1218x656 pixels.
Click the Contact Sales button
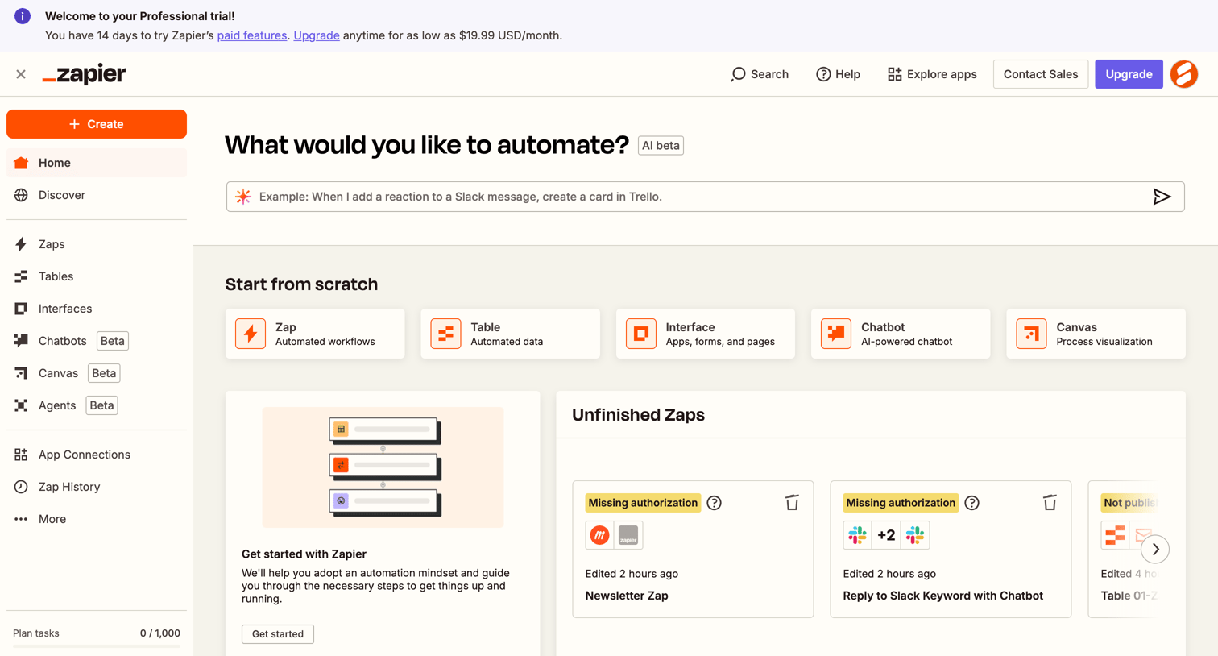(x=1041, y=74)
